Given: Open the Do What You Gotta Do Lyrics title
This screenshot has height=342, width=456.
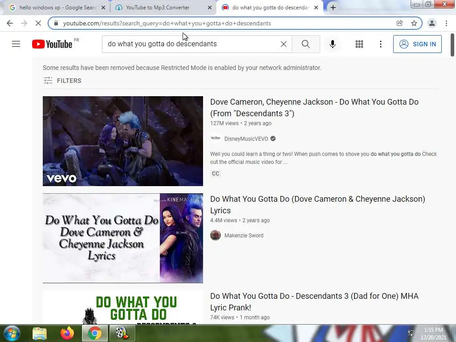Looking at the screenshot, I should click(x=318, y=205).
